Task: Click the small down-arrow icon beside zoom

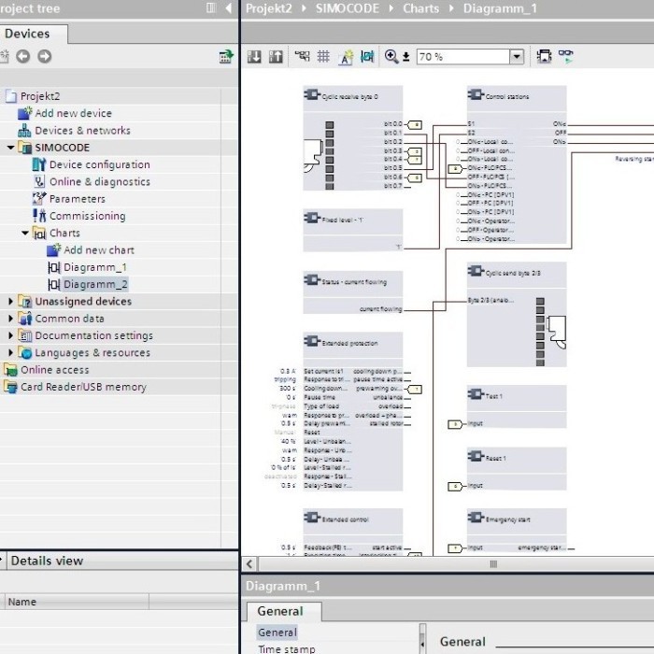Action: 405,56
